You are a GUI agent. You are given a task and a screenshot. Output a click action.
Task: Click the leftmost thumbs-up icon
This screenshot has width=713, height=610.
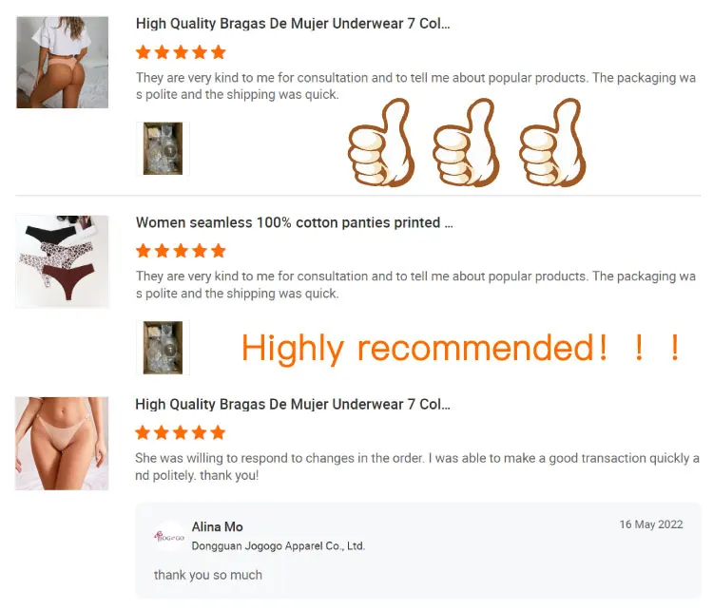click(x=380, y=143)
